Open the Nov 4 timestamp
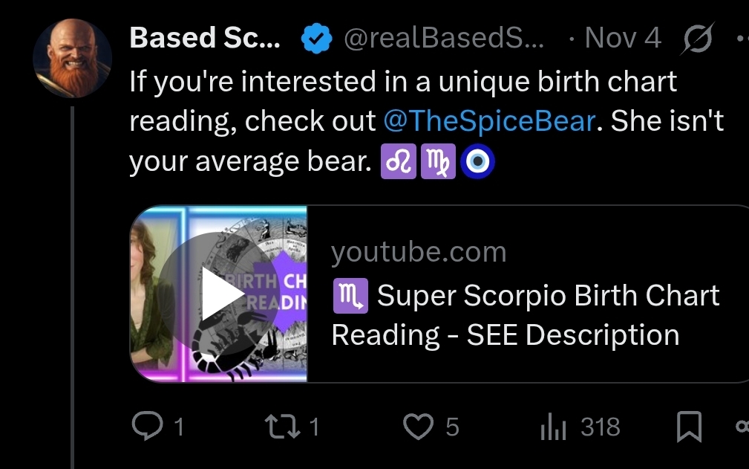 622,38
